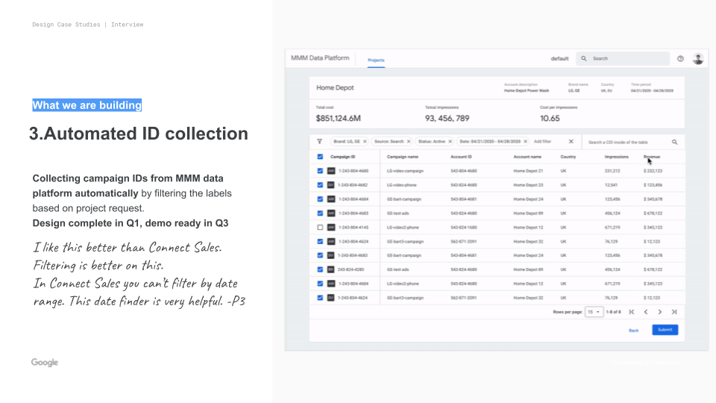Image resolution: width=716 pixels, height=403 pixels.
Task: Uncheck the row for campaign 1-243-804-4680
Action: (320, 171)
